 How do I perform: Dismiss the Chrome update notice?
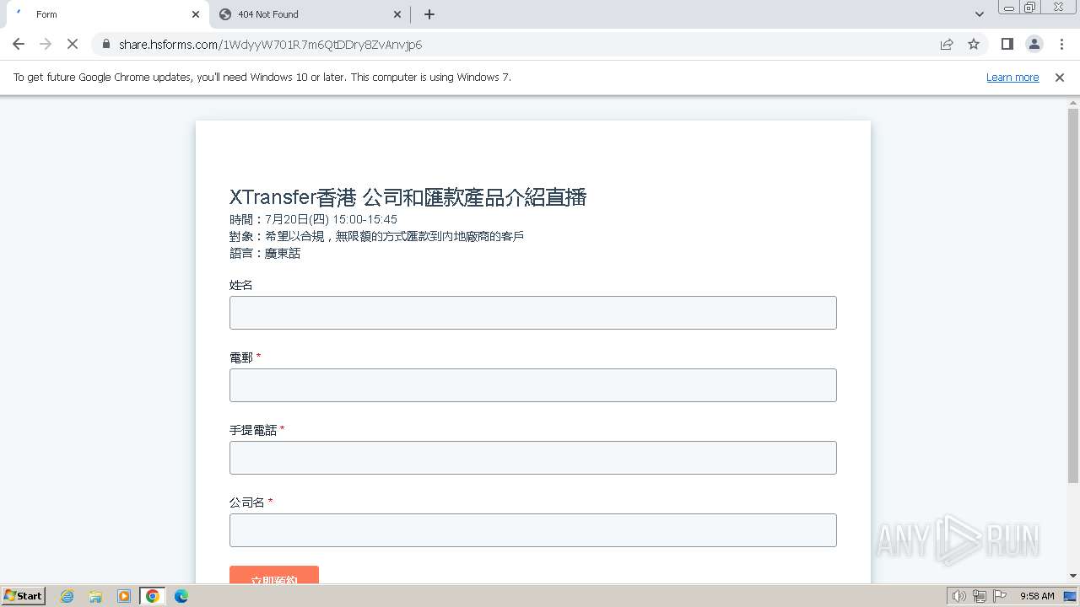[1060, 77]
